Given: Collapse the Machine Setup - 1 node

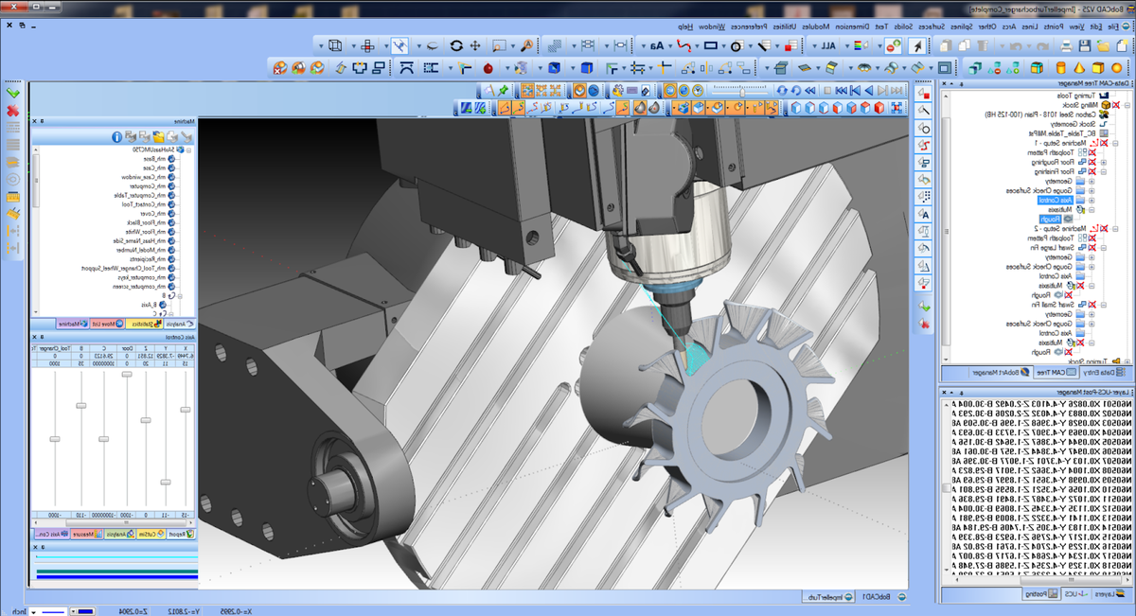Looking at the screenshot, I should pyautogui.click(x=1114, y=143).
